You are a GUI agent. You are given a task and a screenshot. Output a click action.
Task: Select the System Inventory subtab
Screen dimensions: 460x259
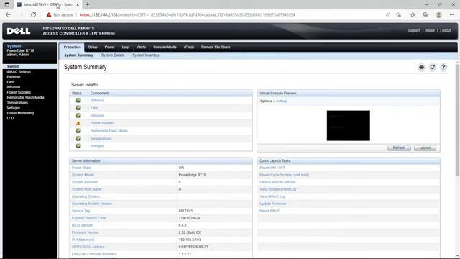point(146,55)
